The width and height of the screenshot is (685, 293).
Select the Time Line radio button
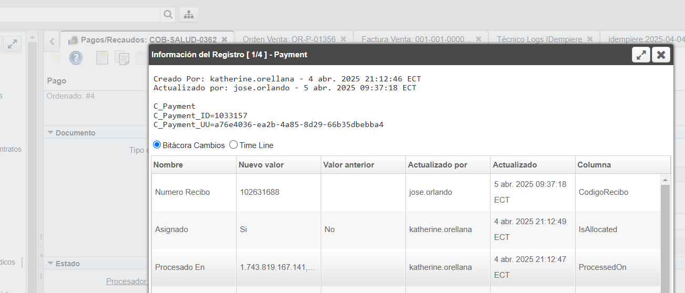click(234, 145)
